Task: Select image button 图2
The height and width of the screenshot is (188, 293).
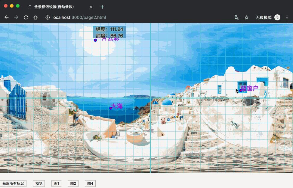Action: point(73,183)
